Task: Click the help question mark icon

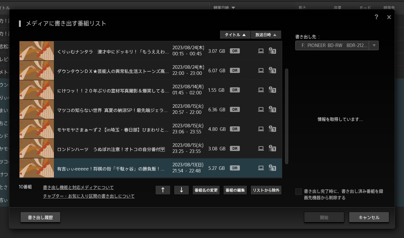Action: tap(376, 17)
